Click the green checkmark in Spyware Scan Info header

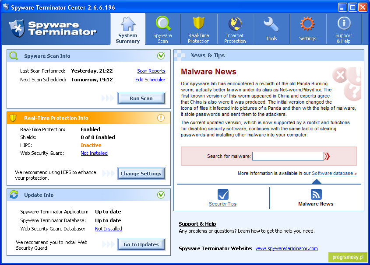161,56
